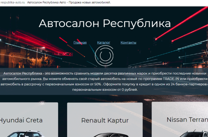Click the circular loading spinner icon

pos(104,56)
